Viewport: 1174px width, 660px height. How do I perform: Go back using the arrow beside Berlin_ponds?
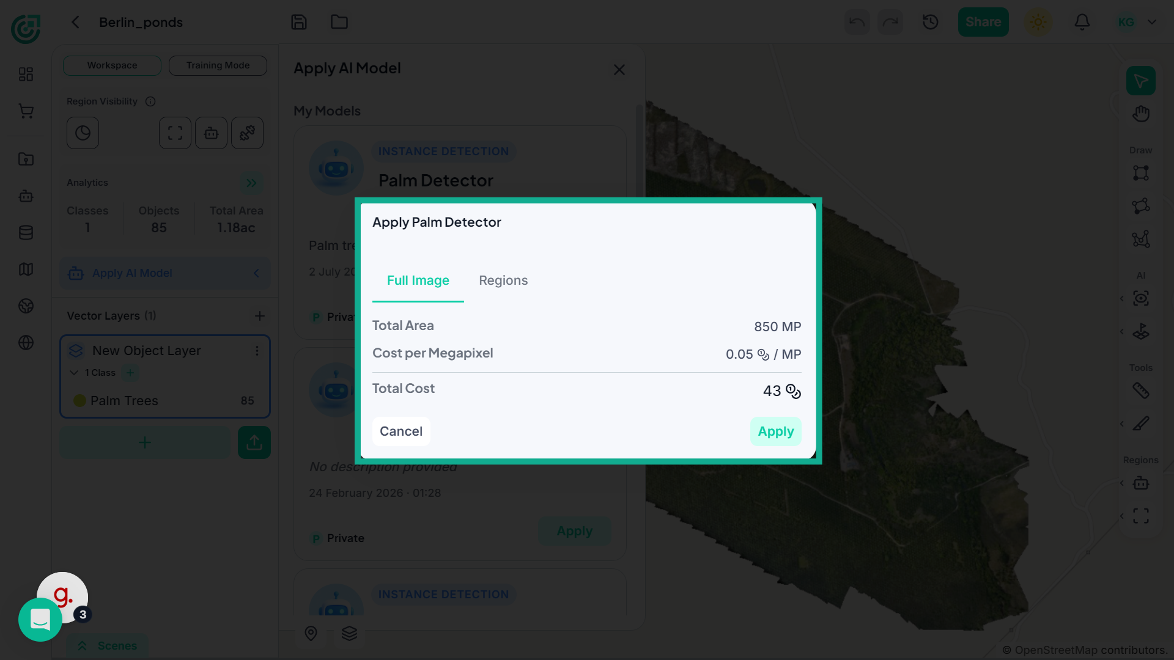pyautogui.click(x=76, y=22)
